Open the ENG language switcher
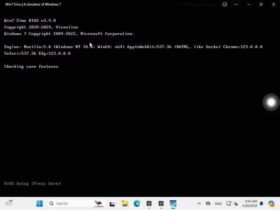The image size is (280, 210). click(218, 204)
